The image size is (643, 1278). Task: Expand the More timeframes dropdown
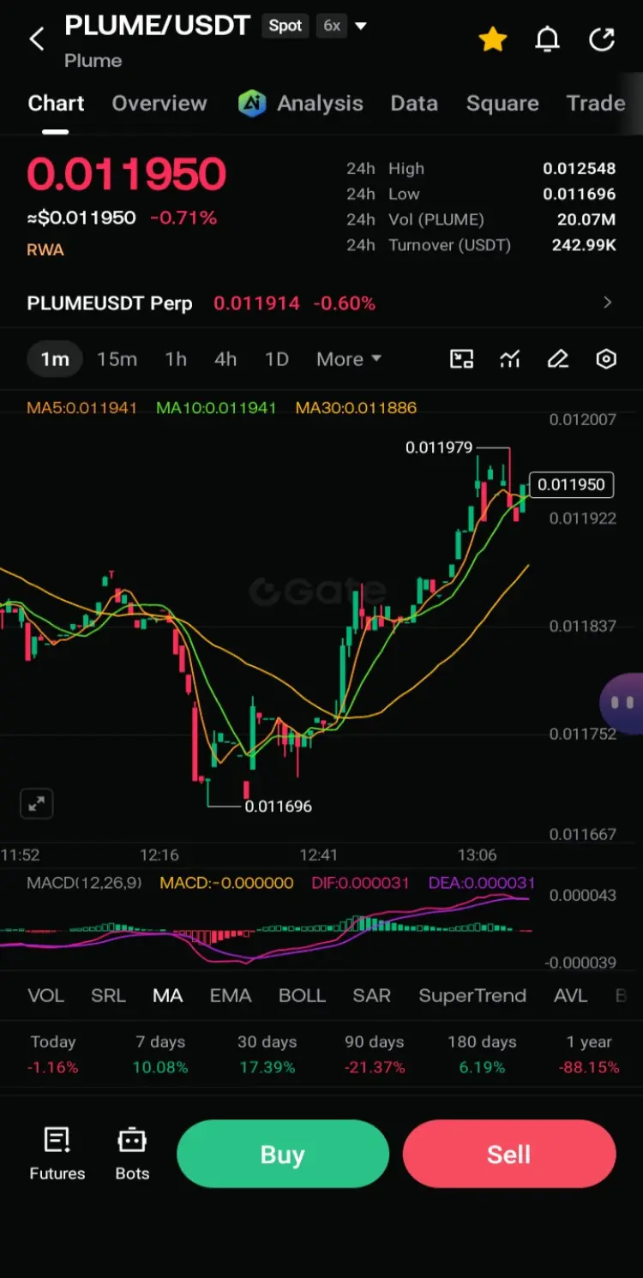349,359
